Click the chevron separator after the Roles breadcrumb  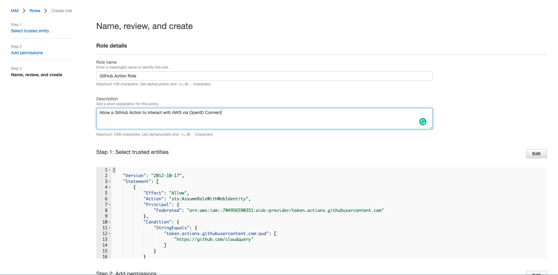46,11
